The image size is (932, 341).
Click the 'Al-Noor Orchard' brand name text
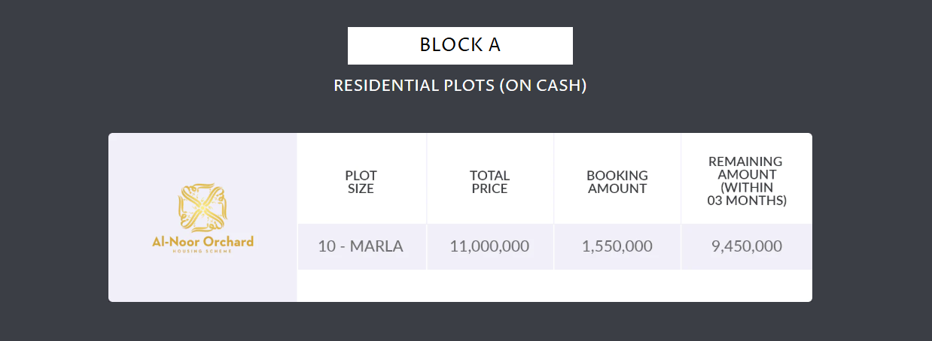tap(203, 242)
